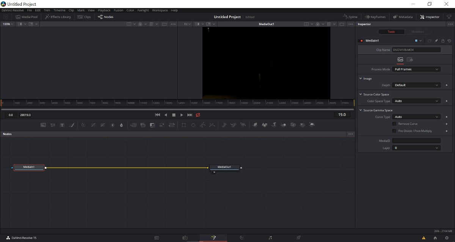The image size is (455, 242).
Task: Open the Spline panel
Action: click(350, 17)
